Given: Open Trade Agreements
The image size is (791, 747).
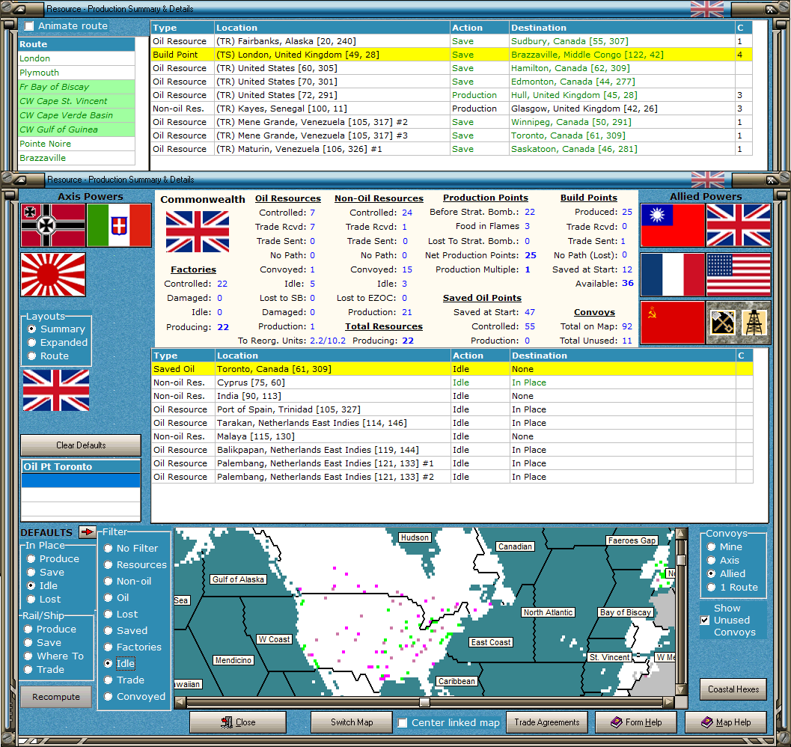Looking at the screenshot, I should pyautogui.click(x=547, y=722).
